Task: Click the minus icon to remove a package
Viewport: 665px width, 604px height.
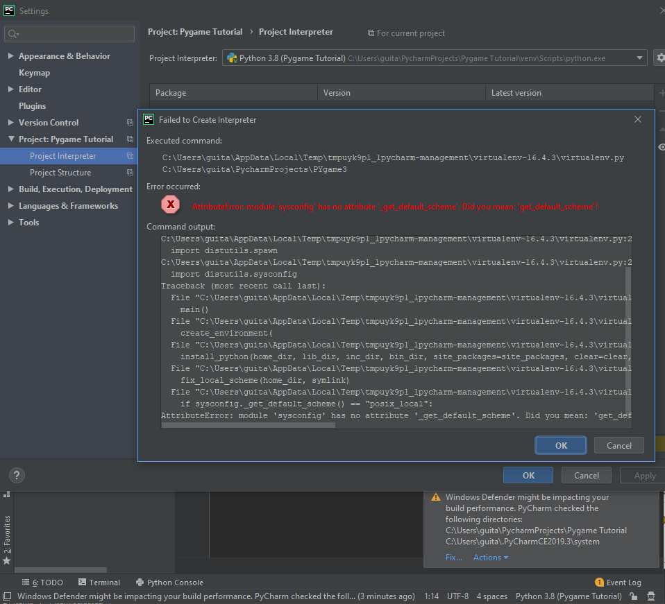Action: [x=660, y=110]
